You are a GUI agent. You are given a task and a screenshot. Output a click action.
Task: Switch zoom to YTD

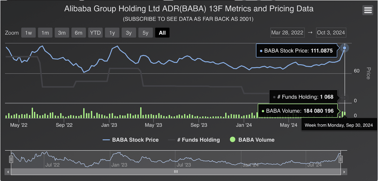95,33
